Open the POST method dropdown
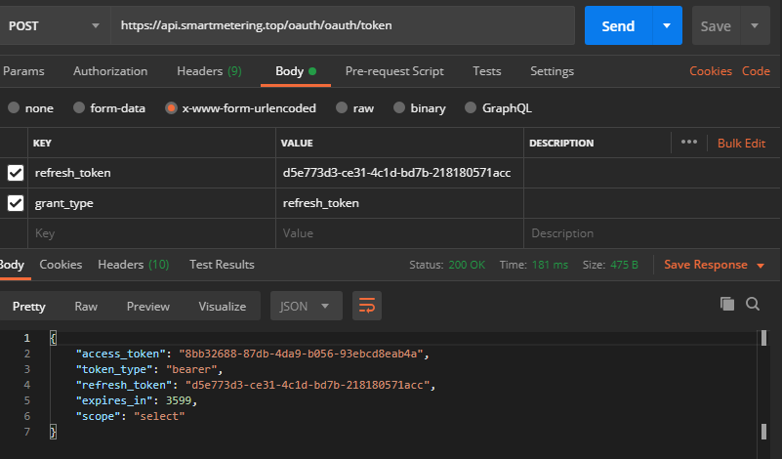782x459 pixels. [55, 25]
